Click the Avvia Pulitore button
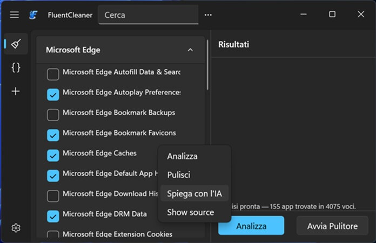376x243 pixels. point(332,226)
